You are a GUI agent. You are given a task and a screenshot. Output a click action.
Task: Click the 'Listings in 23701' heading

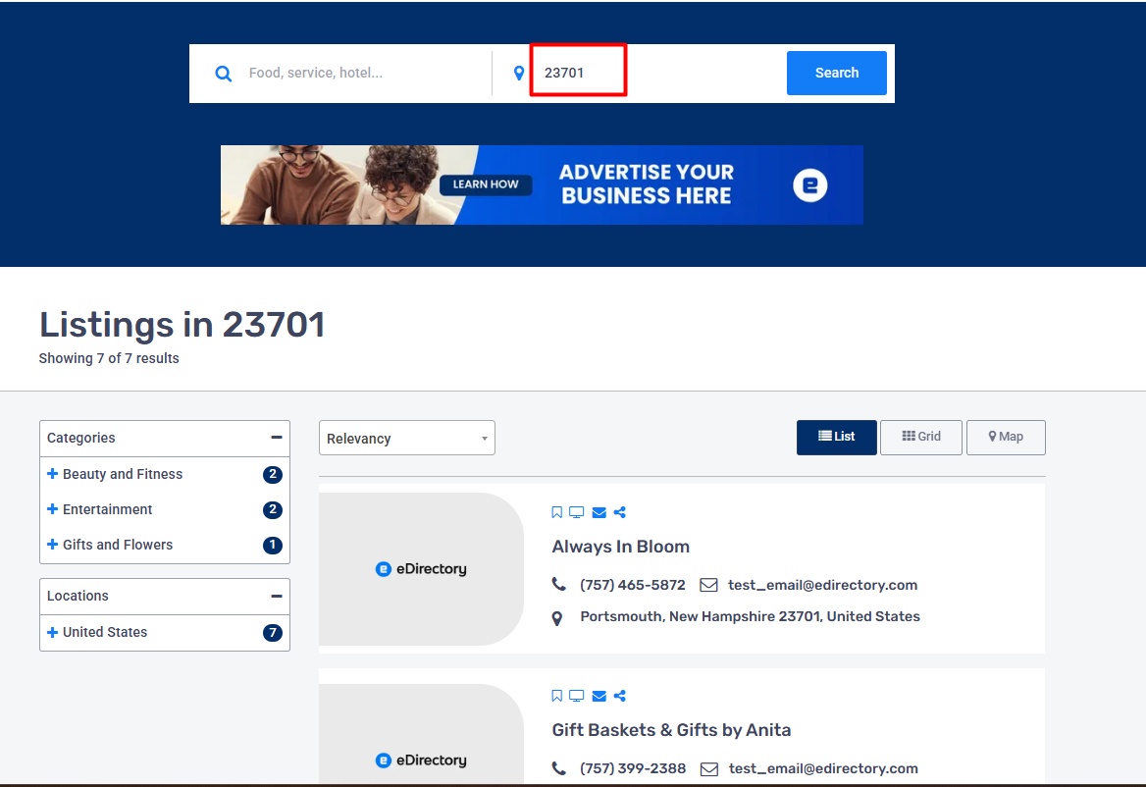click(182, 325)
